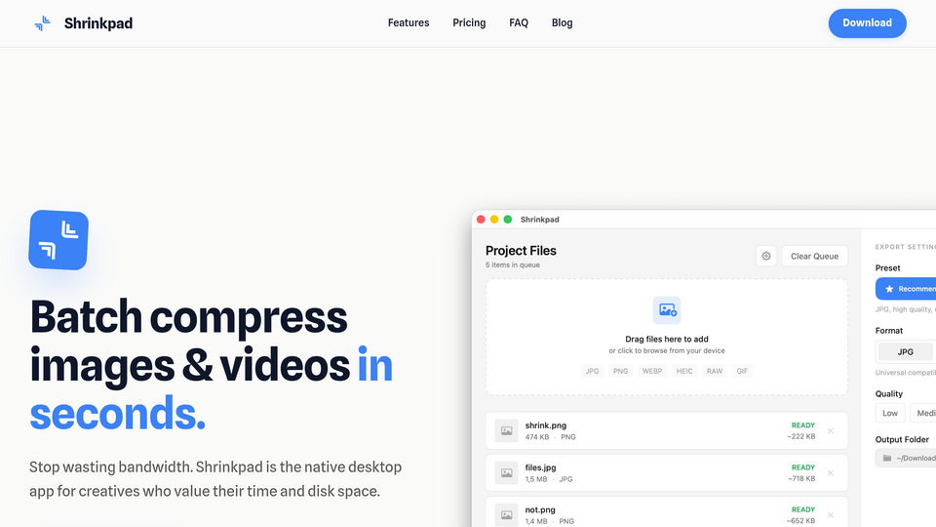This screenshot has height=527, width=936.
Task: Click the READY status of shrink.png
Action: coord(802,426)
